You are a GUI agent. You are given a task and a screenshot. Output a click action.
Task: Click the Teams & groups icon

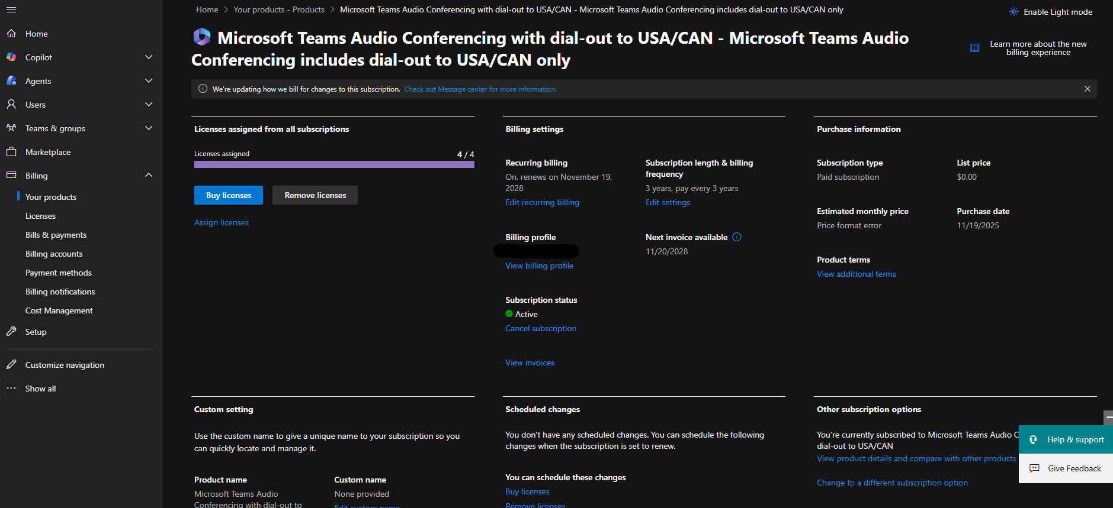coord(11,128)
